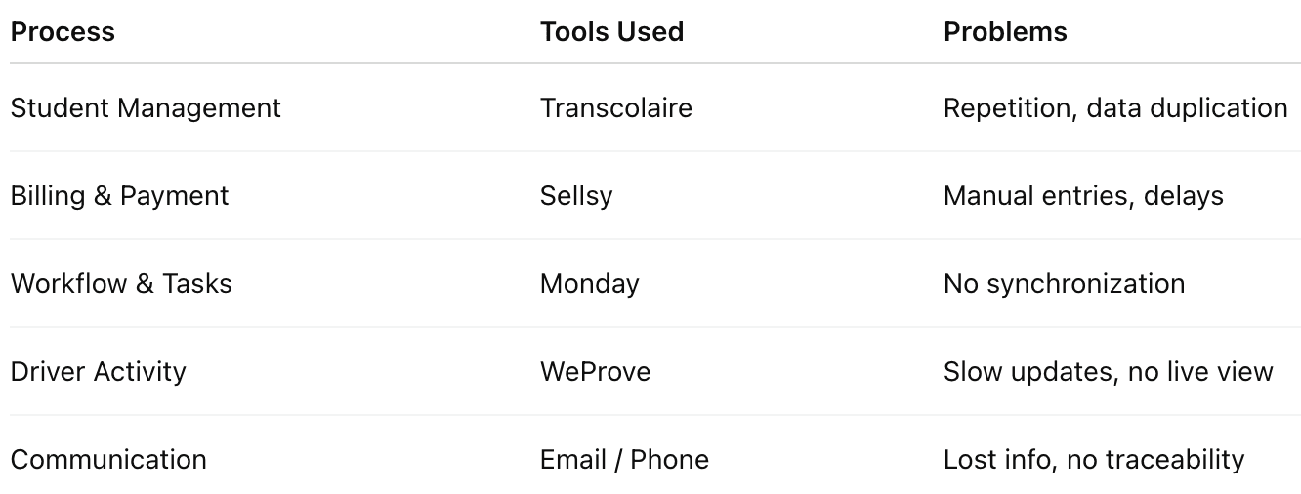Click the Sellsy tool cell
The height and width of the screenshot is (494, 1301).
576,195
